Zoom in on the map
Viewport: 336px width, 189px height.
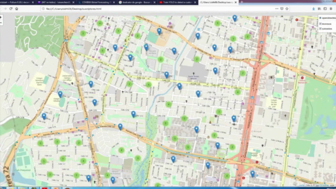click(x=1, y=17)
